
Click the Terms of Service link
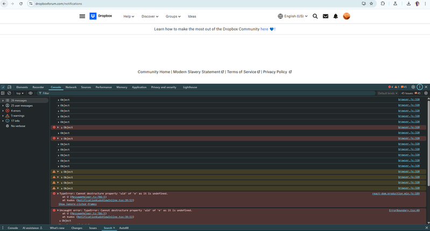click(x=242, y=71)
